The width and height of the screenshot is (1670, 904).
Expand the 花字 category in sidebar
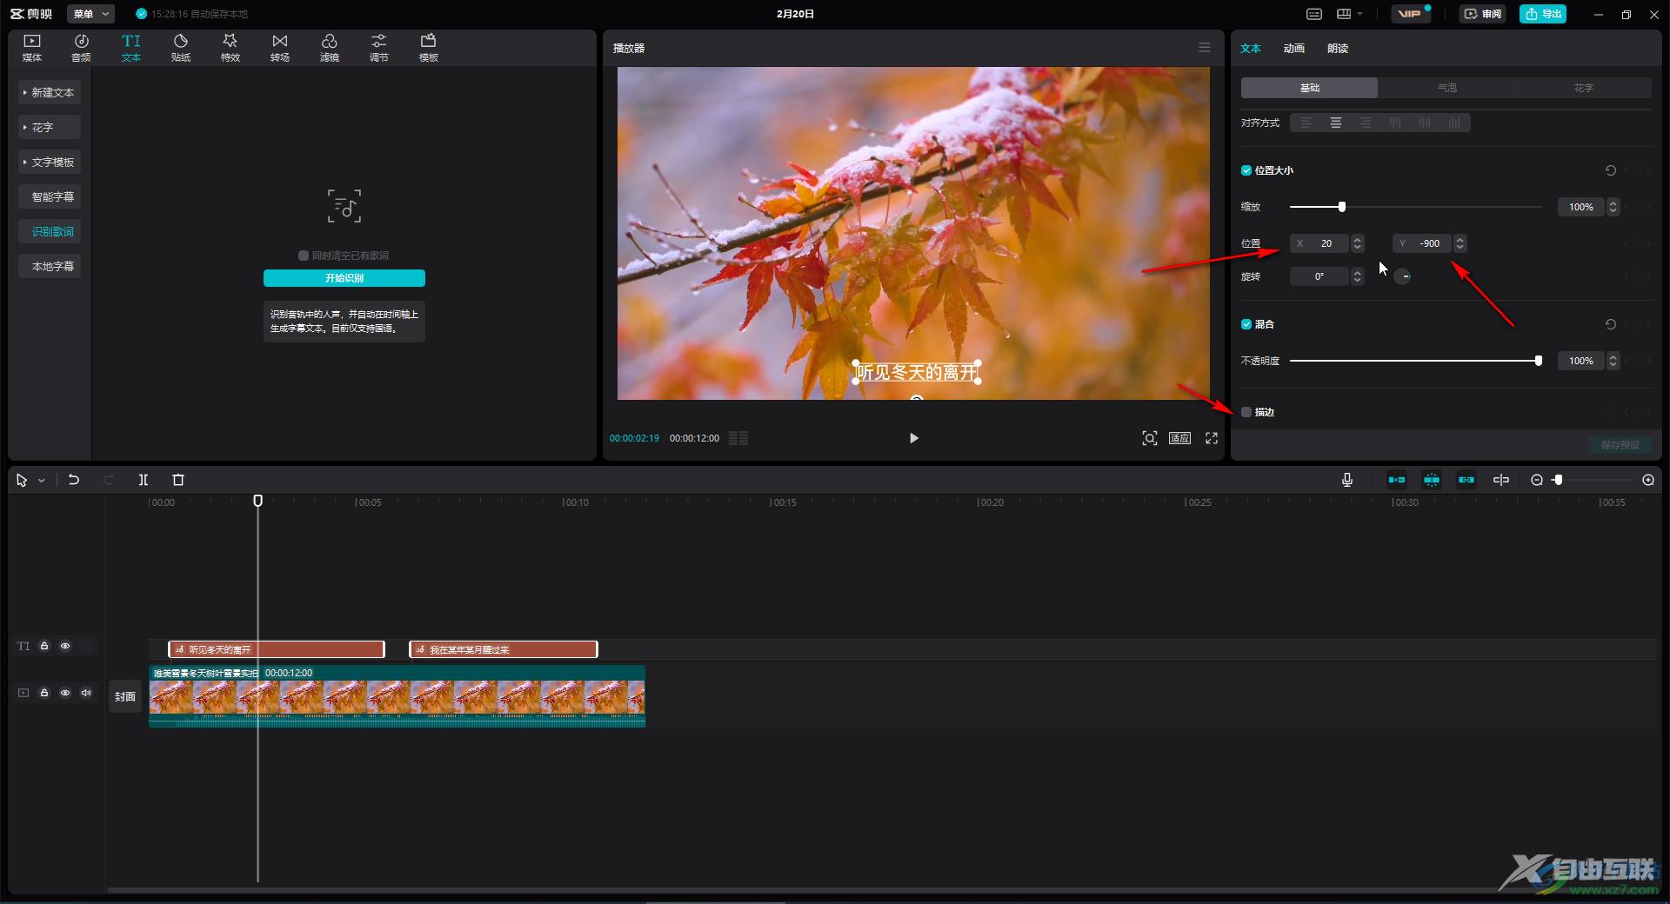[50, 127]
